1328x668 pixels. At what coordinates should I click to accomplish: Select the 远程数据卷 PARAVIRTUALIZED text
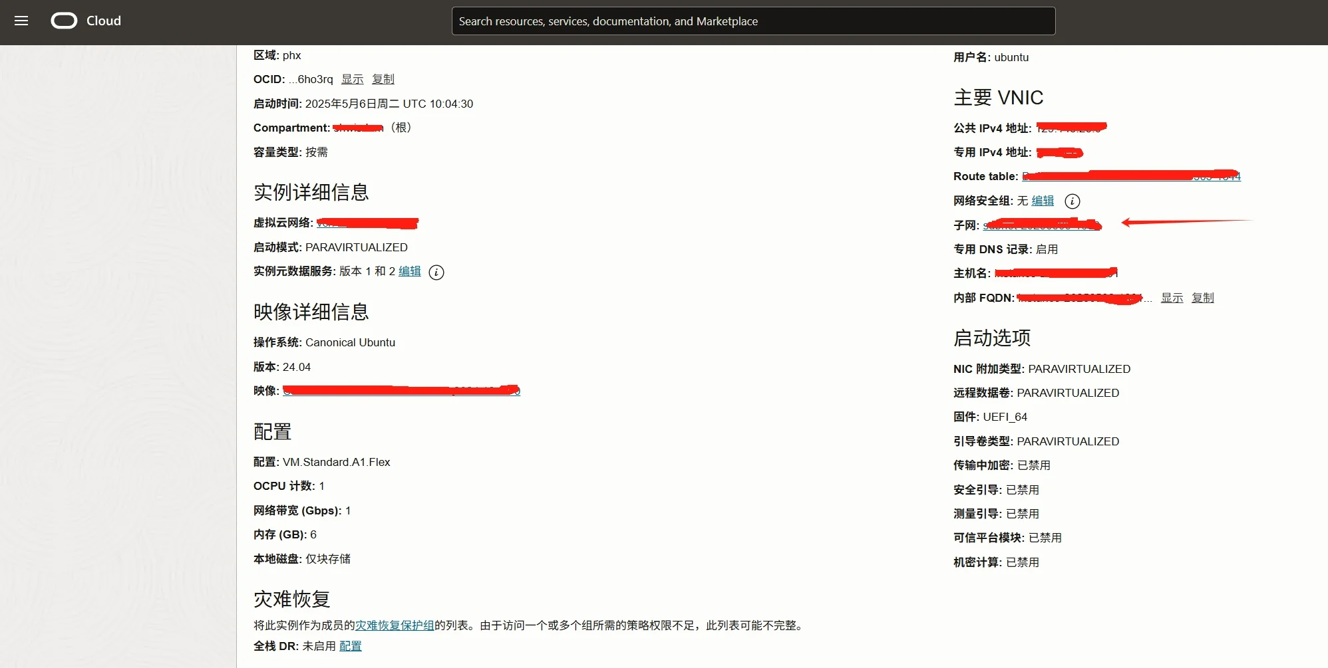coord(1036,393)
